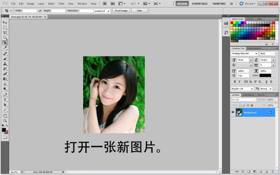Screen dimensions: 280x175
Task: Select the Path Selection tool
Action: [x=5, y=105]
